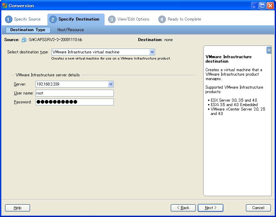The width and height of the screenshot is (276, 217).
Task: Go to Ready to Complete step
Action: click(180, 19)
